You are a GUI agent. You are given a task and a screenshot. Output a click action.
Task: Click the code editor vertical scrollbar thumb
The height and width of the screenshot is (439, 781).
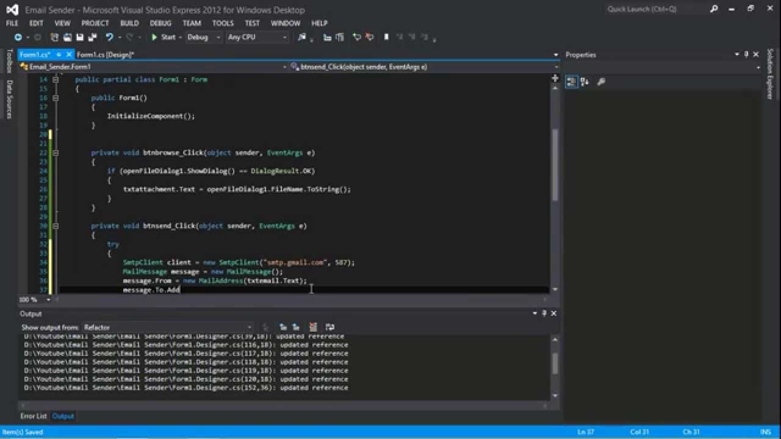click(x=555, y=165)
